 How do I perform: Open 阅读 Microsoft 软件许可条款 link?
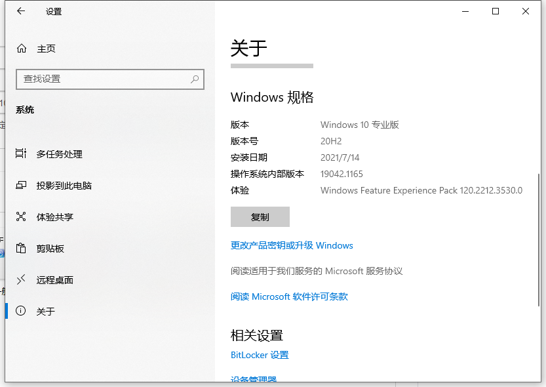(289, 296)
